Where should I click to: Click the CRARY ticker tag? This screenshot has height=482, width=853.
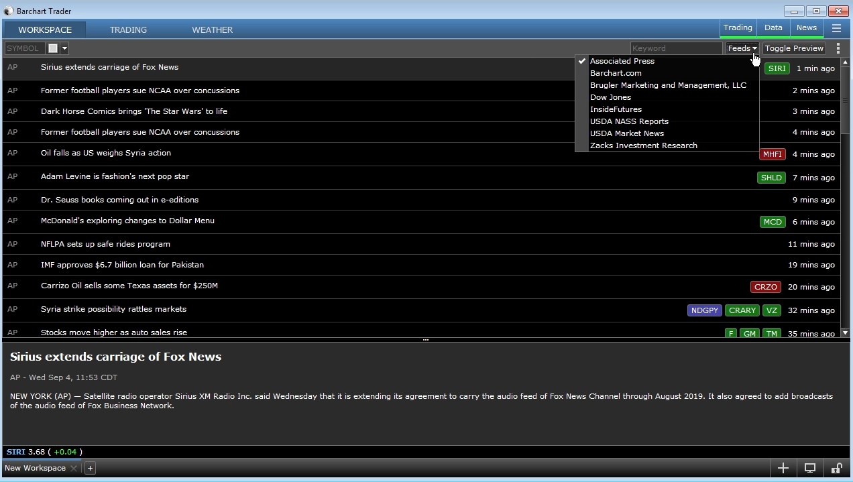[x=742, y=310]
